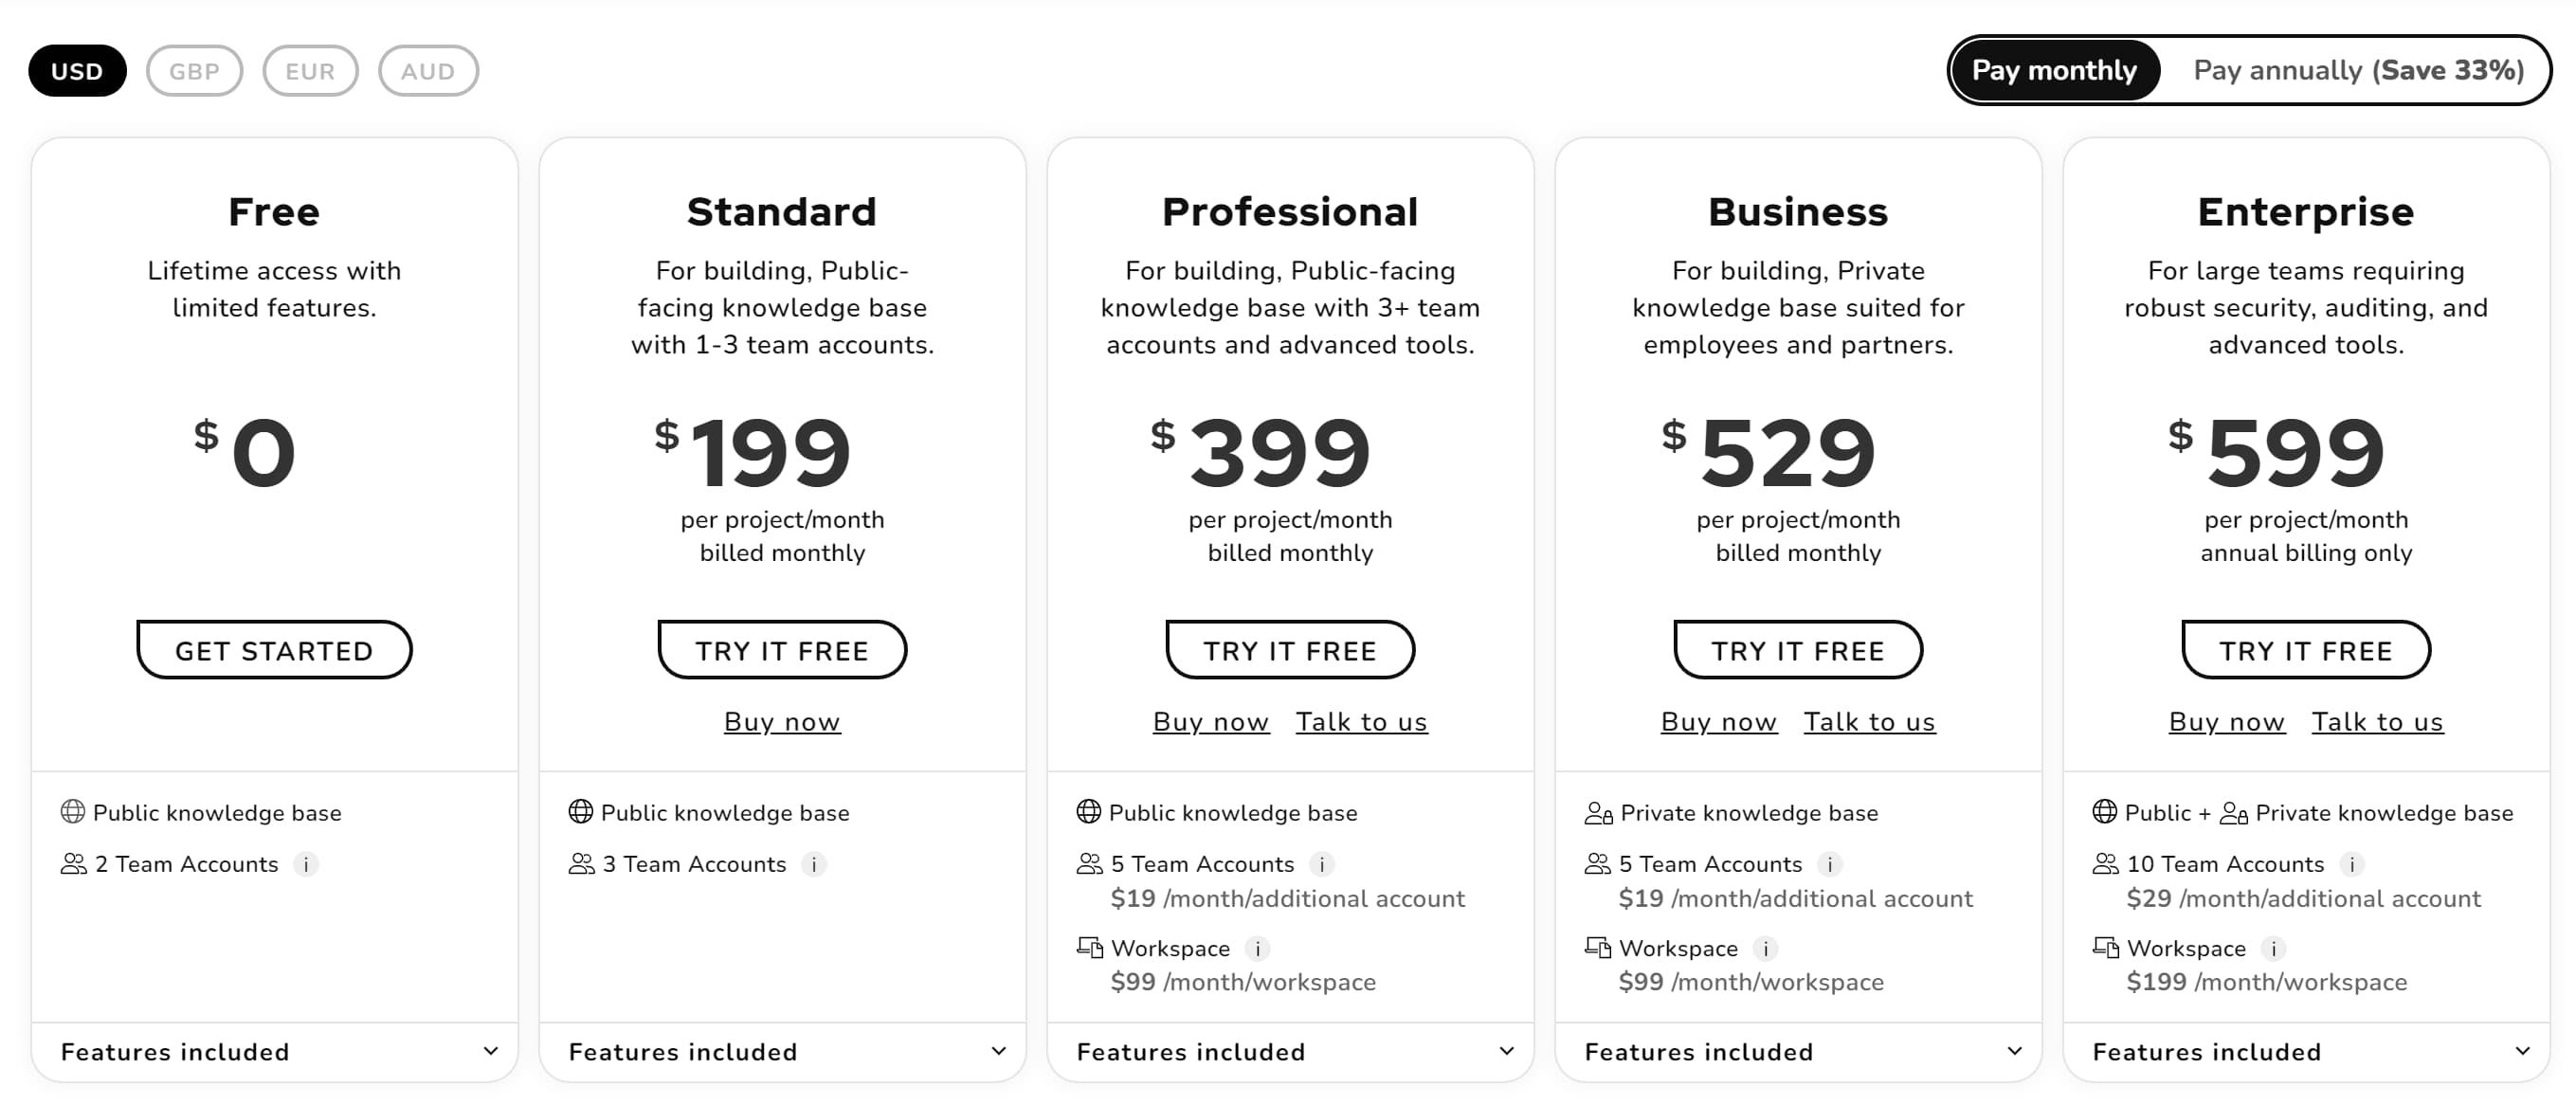
Task: Open the info icon next to 2 Team Accounts
Action: coord(308,864)
